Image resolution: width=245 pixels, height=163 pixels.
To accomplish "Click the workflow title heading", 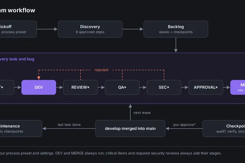I will [x=17, y=10].
